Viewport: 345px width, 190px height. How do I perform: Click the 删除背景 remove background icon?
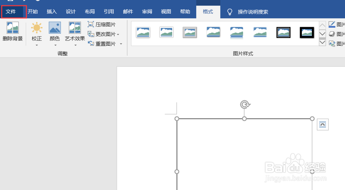pos(12,28)
